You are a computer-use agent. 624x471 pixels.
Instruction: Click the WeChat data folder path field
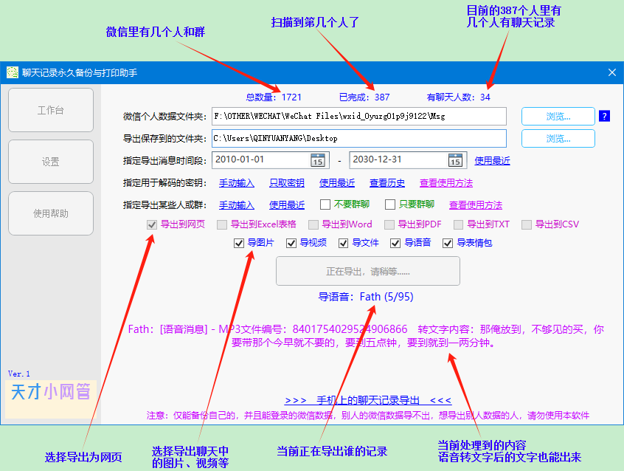pyautogui.click(x=358, y=116)
